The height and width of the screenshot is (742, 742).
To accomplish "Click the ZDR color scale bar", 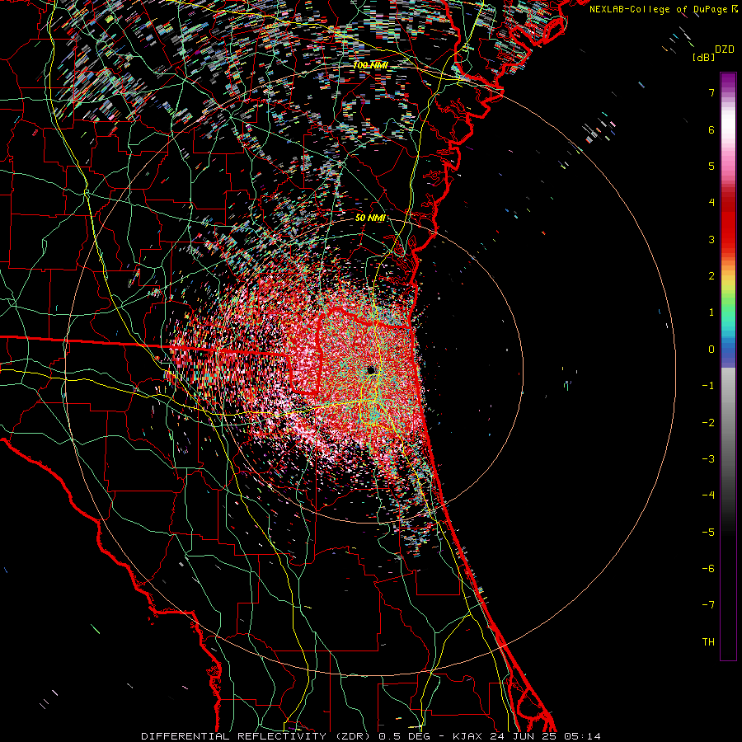I will point(728,366).
